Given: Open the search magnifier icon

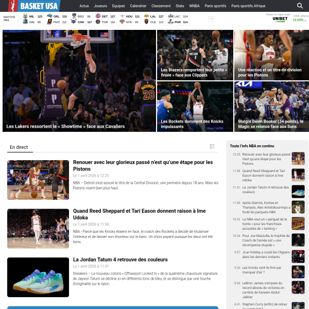Looking at the screenshot, I should tap(300, 6).
